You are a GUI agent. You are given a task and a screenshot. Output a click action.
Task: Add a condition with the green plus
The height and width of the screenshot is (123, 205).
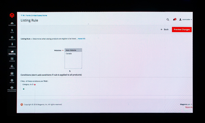24,89
